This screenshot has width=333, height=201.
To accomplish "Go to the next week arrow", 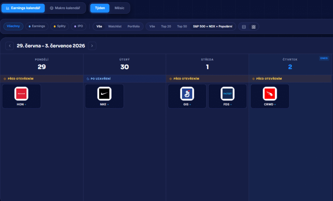I will [x=92, y=46].
